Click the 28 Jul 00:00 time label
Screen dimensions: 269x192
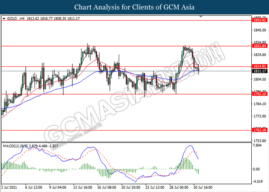coord(179,187)
